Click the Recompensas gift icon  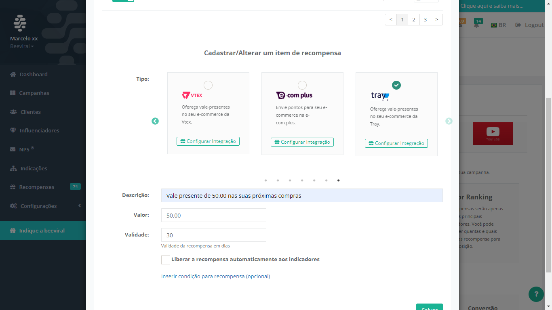(13, 187)
